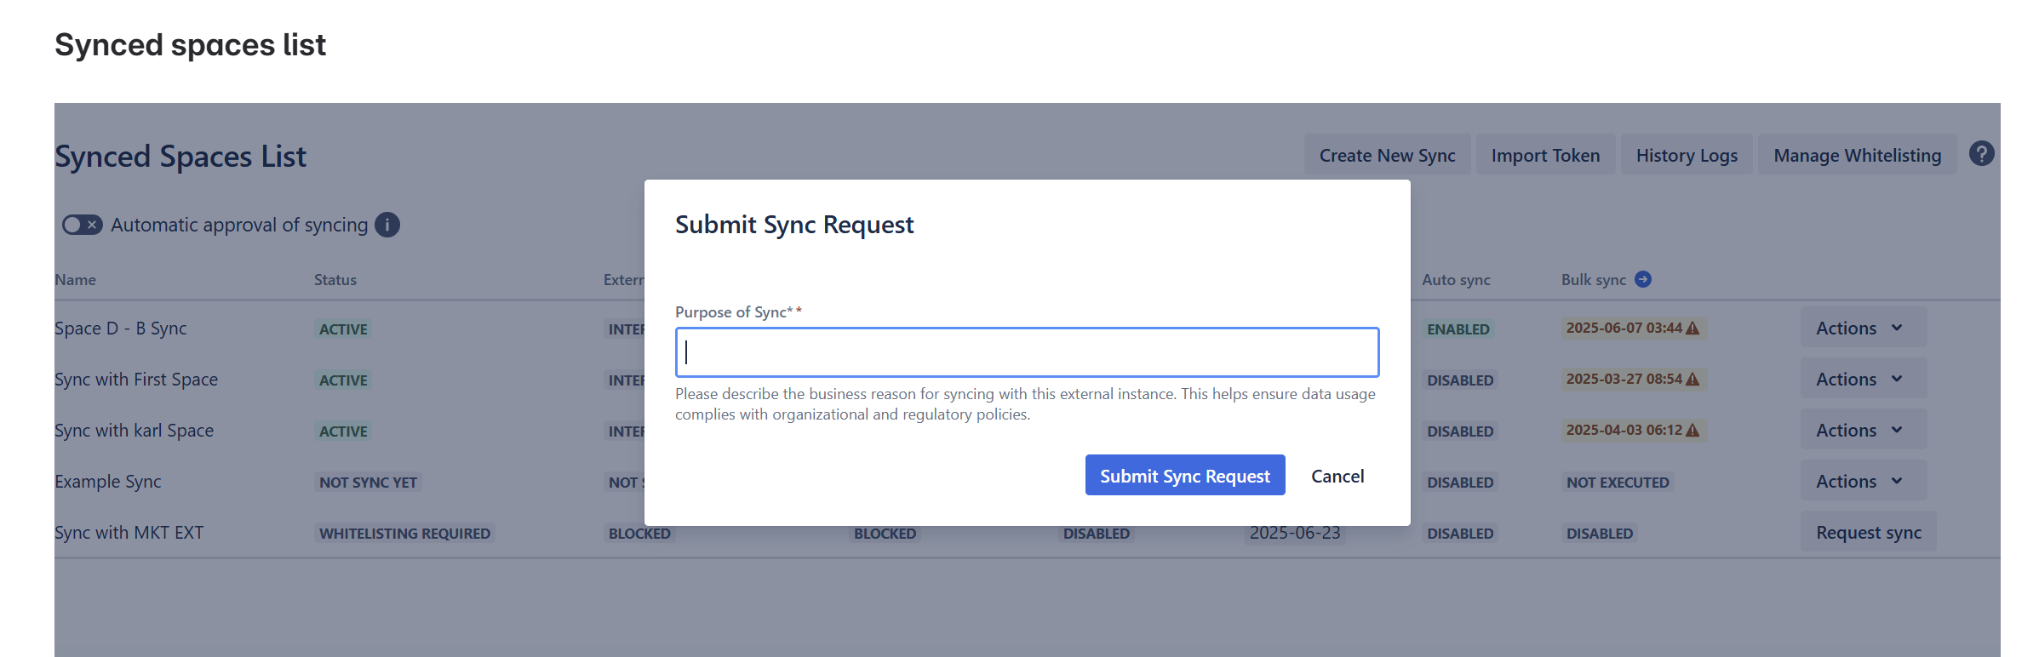Click Create New Sync button
Image resolution: width=2039 pixels, height=657 pixels.
click(x=1387, y=156)
